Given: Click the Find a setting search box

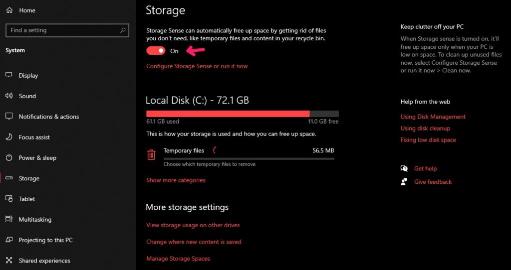Looking at the screenshot, I should (x=62, y=30).
